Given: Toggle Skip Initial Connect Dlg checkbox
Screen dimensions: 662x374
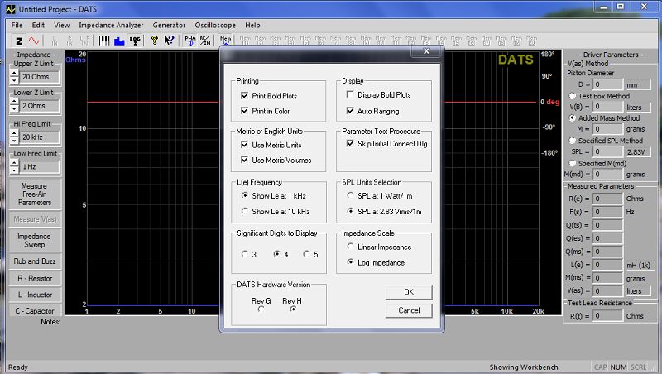Looking at the screenshot, I should (x=350, y=143).
